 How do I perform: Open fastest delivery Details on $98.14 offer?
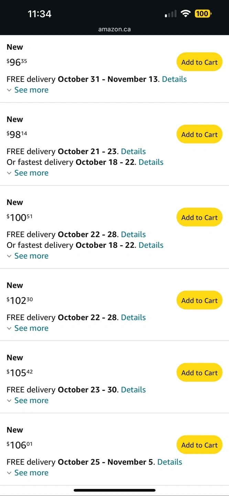(x=151, y=162)
